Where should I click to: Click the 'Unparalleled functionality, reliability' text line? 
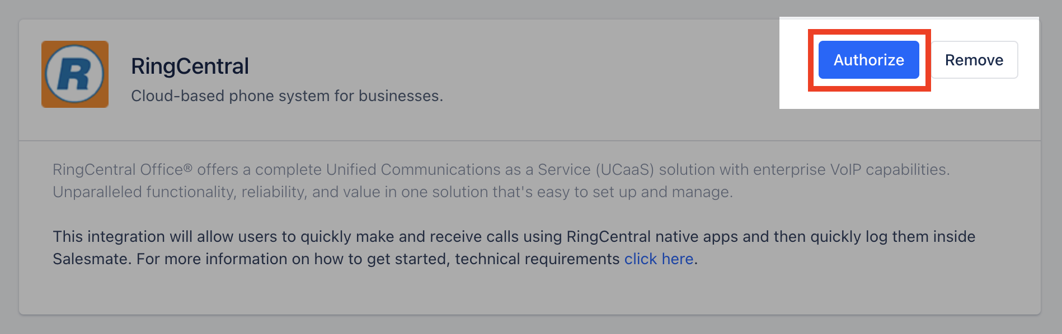click(393, 192)
